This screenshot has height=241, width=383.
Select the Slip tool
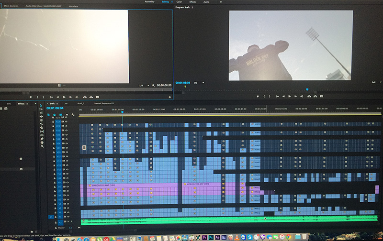pyautogui.click(x=42, y=131)
